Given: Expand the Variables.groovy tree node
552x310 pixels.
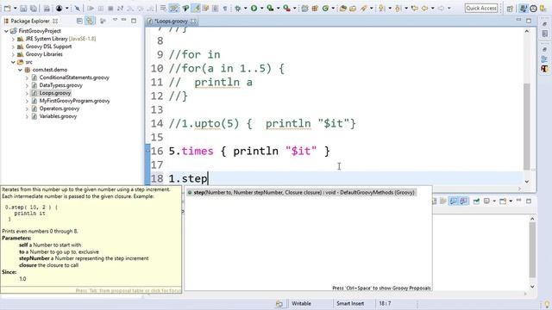Looking at the screenshot, I should (27, 116).
